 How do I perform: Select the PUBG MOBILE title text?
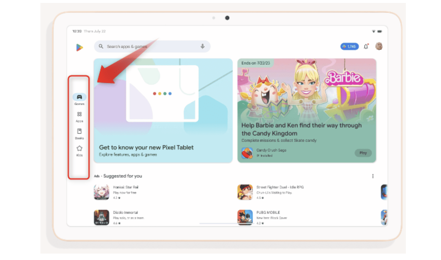[x=268, y=212]
